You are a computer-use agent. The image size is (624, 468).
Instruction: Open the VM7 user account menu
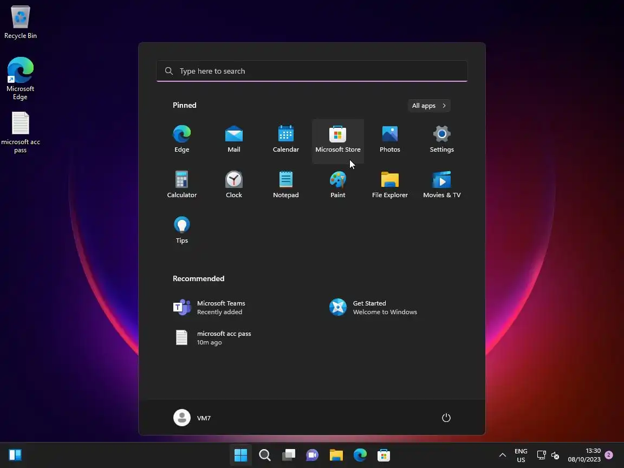[192, 418]
